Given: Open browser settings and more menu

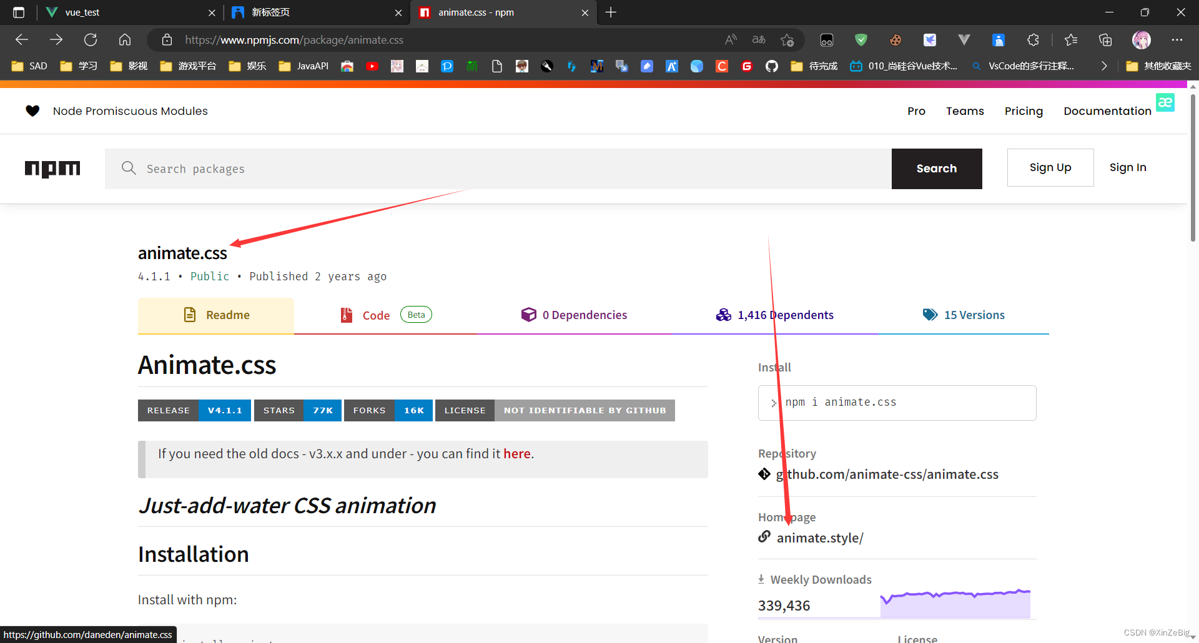Looking at the screenshot, I should click(1177, 40).
